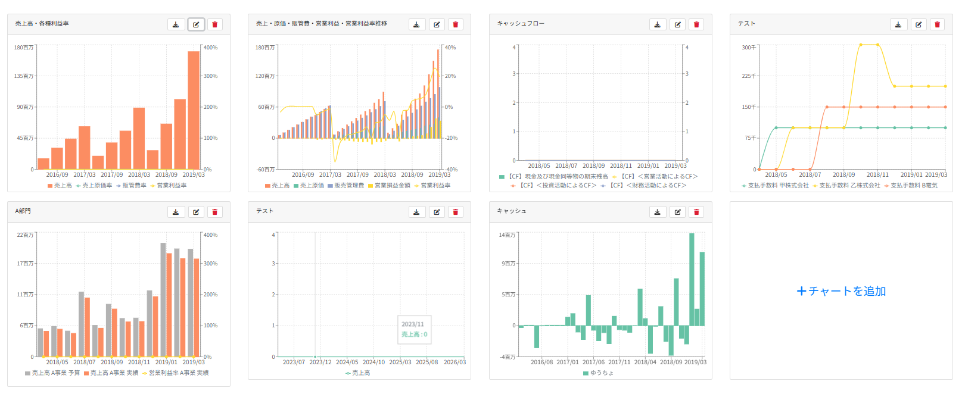Click the tallest orange bar in 売上高・各種利益率 chart

(x=194, y=110)
